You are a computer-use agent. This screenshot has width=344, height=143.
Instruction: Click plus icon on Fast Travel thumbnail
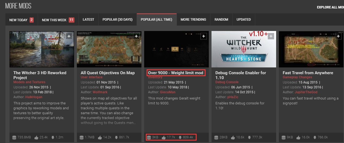point(338,36)
